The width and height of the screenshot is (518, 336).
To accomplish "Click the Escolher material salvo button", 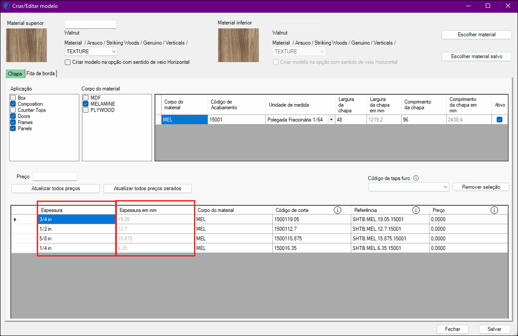I will [x=476, y=56].
